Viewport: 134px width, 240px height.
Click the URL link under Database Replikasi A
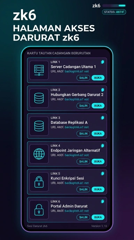(x=76, y=127)
